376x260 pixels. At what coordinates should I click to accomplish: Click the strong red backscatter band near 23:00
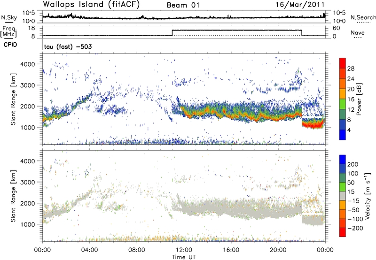[312, 125]
